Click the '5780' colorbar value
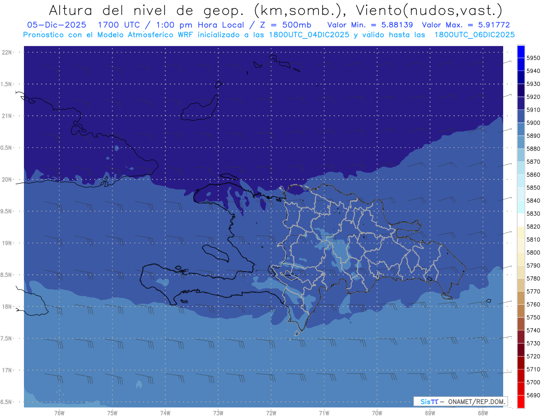This screenshot has width=542, height=419. 533,278
